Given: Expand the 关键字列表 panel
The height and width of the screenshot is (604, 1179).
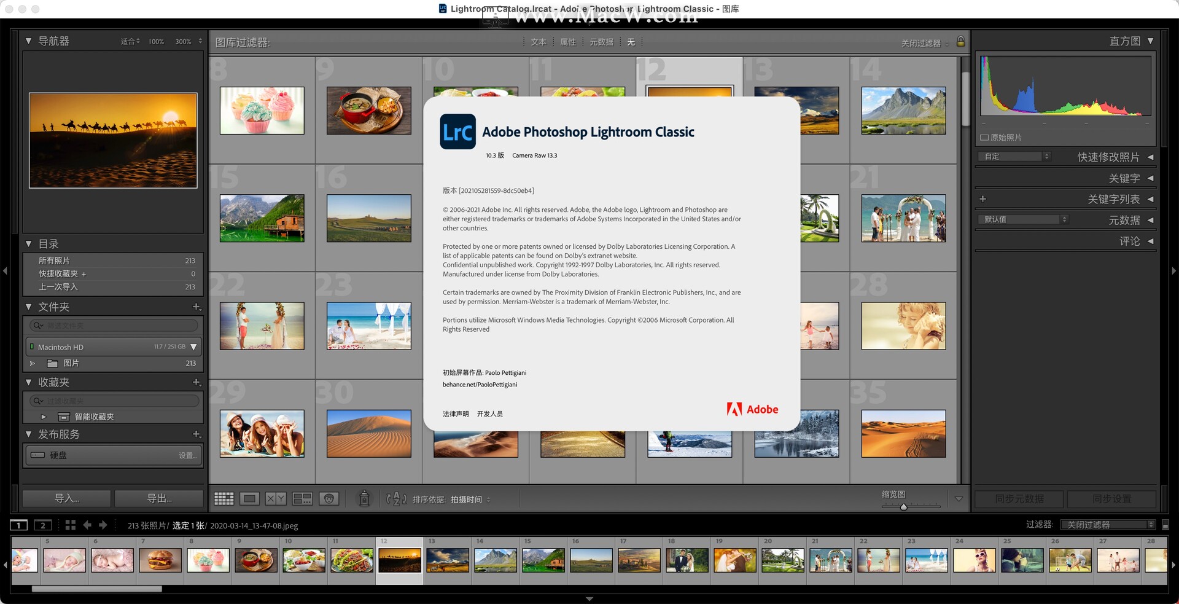Looking at the screenshot, I should pos(1150,199).
